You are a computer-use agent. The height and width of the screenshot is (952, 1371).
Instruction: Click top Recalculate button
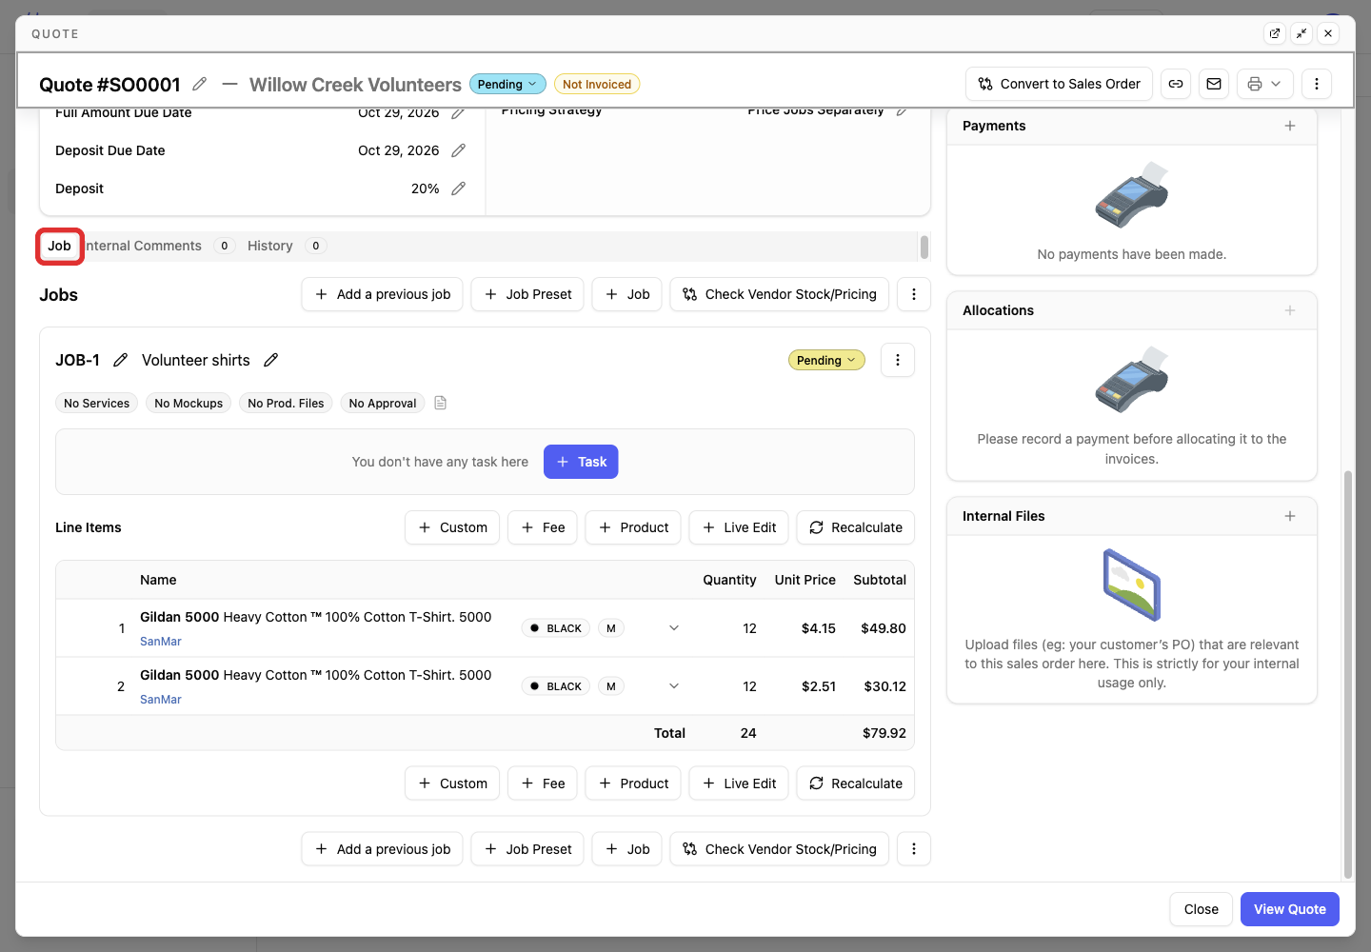tap(855, 527)
